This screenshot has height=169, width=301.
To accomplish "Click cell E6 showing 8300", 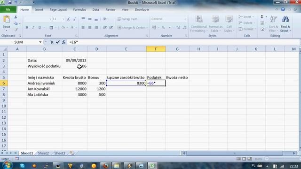I will pyautogui.click(x=126, y=83).
